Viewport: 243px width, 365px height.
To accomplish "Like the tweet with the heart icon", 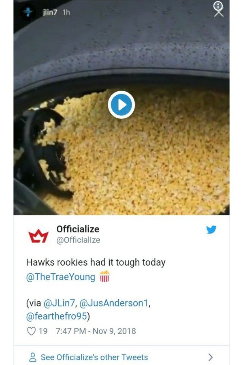I will pyautogui.click(x=32, y=331).
